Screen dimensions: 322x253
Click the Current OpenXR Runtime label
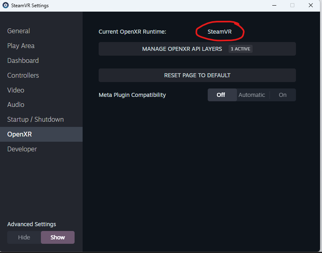[132, 32]
